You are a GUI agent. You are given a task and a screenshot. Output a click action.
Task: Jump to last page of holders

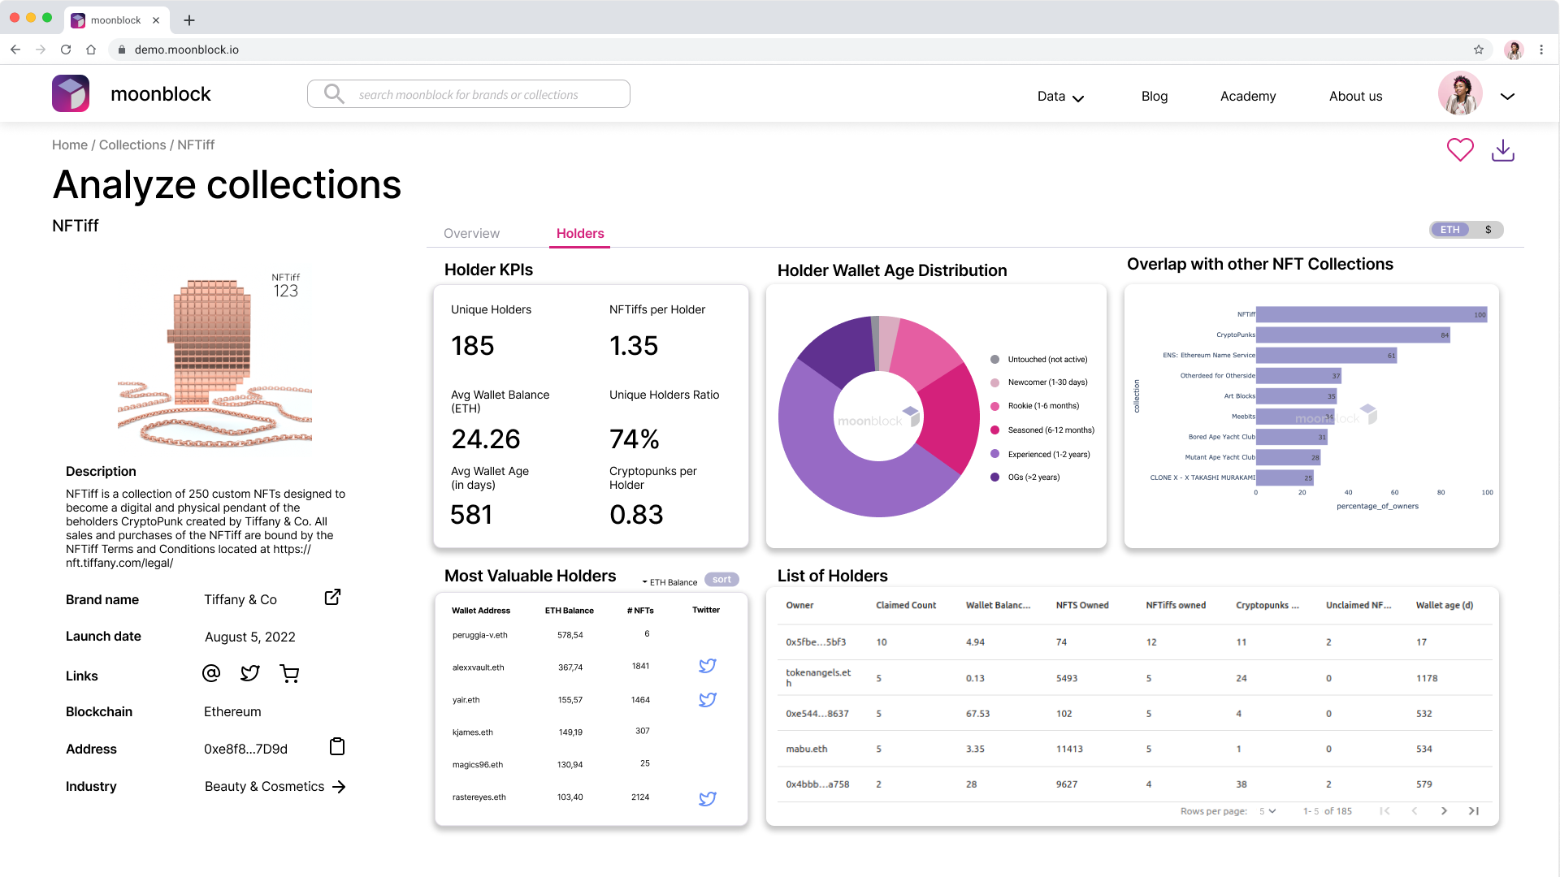click(x=1474, y=811)
